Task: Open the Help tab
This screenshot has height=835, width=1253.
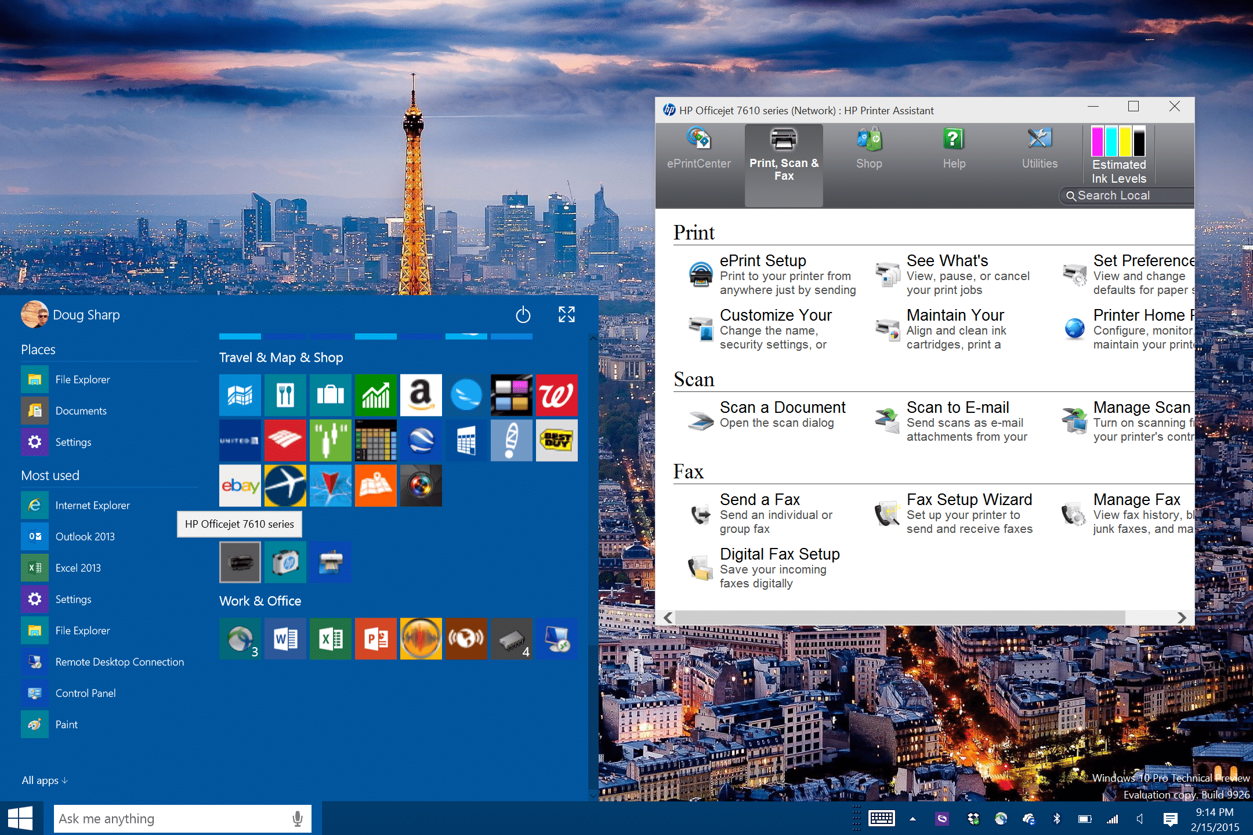Action: click(954, 149)
